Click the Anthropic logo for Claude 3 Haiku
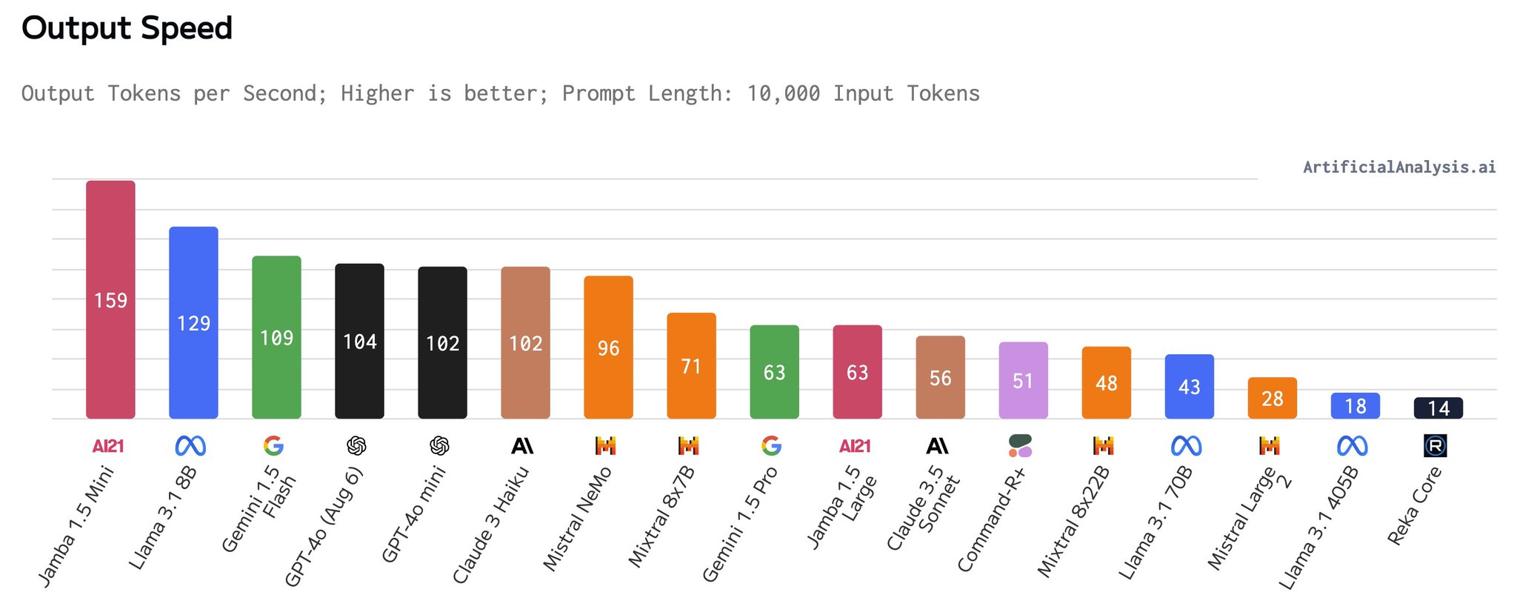 pyautogui.click(x=522, y=446)
